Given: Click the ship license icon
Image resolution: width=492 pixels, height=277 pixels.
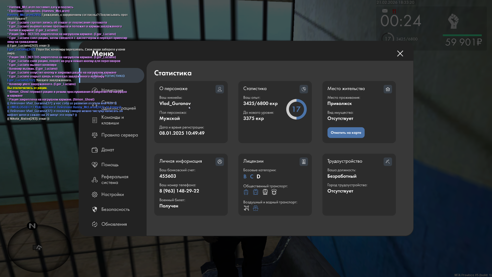Looking at the screenshot, I should (x=255, y=208).
